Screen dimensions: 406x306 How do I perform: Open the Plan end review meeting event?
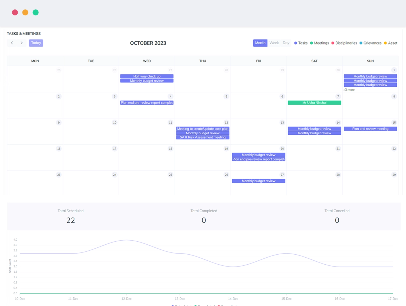[370, 129]
